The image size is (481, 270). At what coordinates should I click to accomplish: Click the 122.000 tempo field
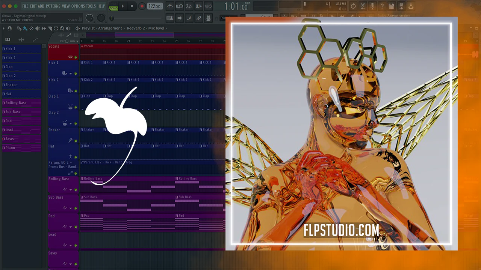155,6
